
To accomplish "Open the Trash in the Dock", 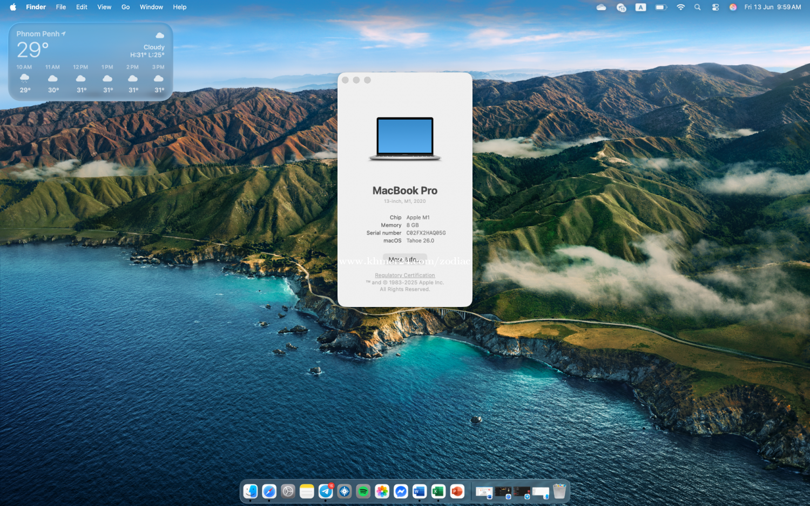I will (x=559, y=491).
